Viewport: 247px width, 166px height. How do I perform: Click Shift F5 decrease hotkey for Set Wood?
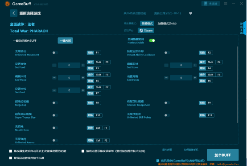99,75
